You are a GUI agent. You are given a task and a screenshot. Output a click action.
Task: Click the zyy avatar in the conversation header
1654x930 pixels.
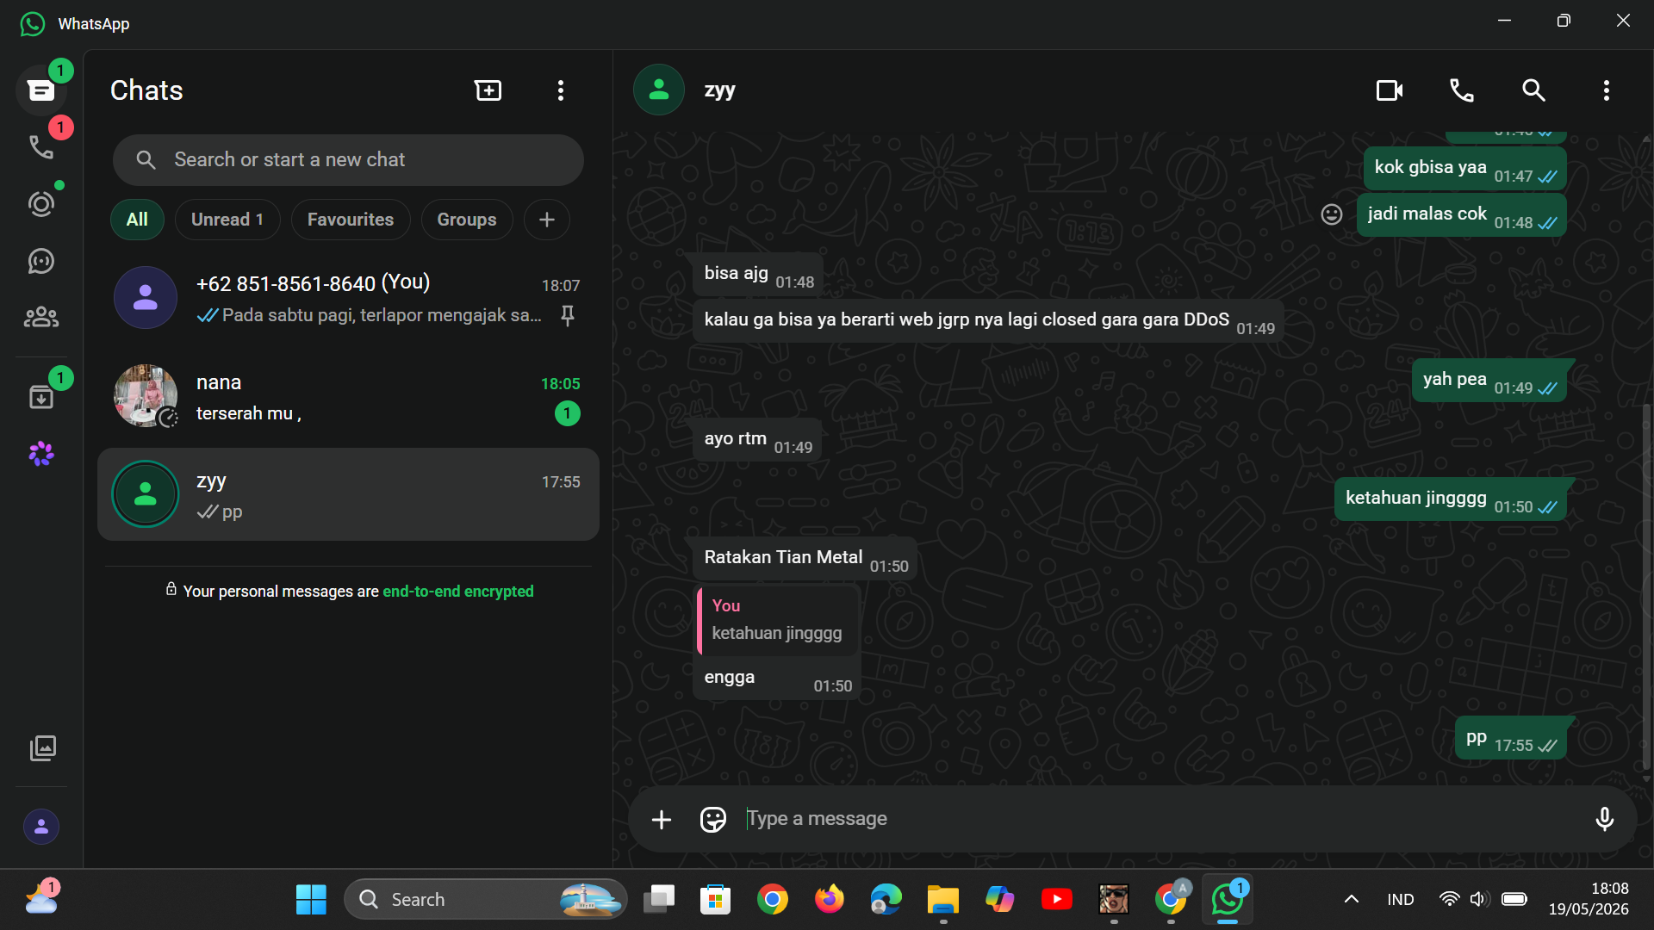[x=659, y=90]
